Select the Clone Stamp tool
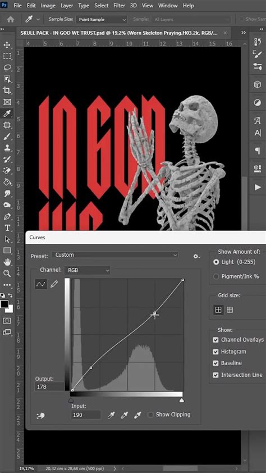266x473 pixels. (7, 148)
